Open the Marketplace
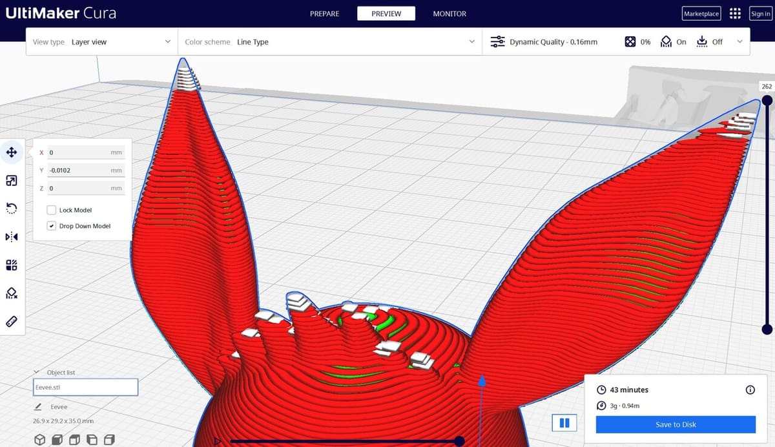Viewport: 775px width, 447px height. point(701,14)
